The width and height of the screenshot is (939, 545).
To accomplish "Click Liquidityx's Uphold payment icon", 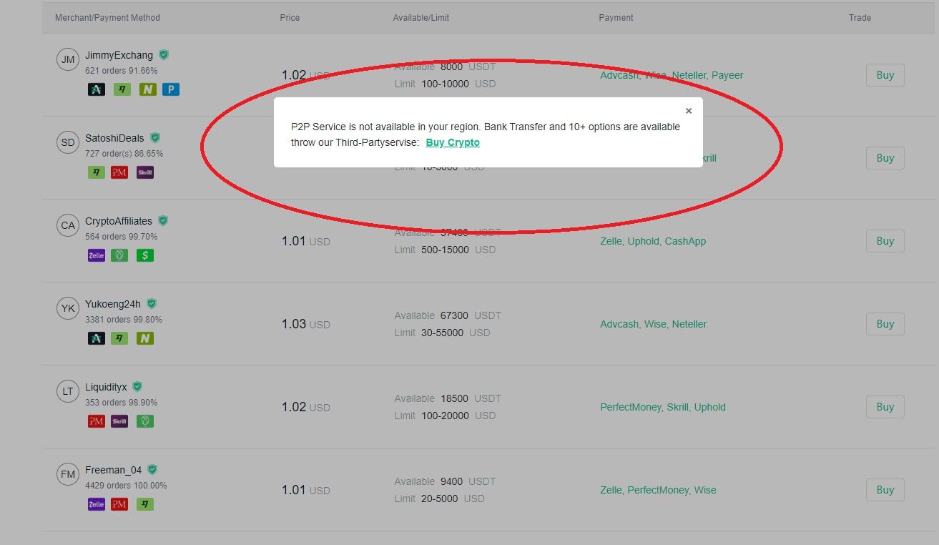I will click(x=145, y=421).
